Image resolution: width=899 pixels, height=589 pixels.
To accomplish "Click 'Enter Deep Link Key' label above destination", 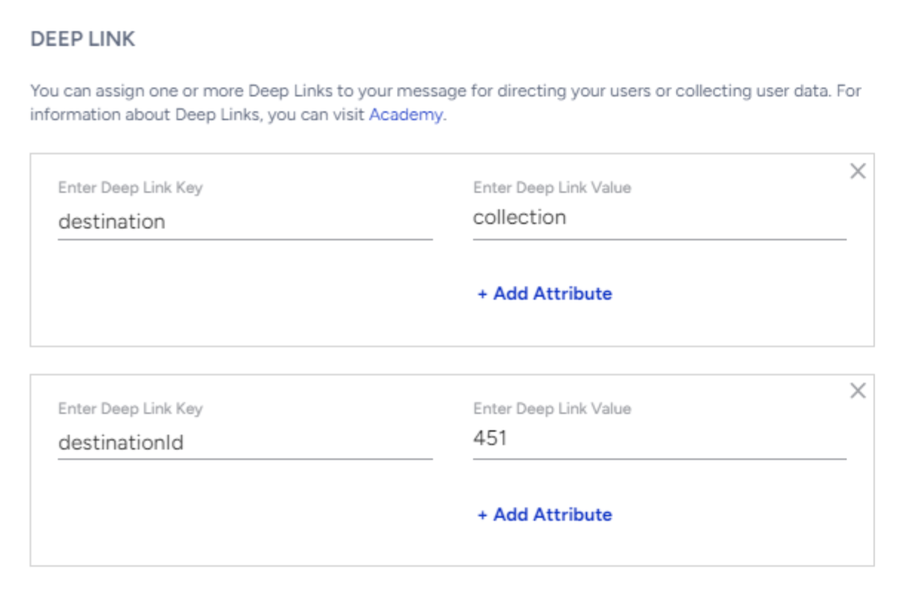I will tap(130, 188).
